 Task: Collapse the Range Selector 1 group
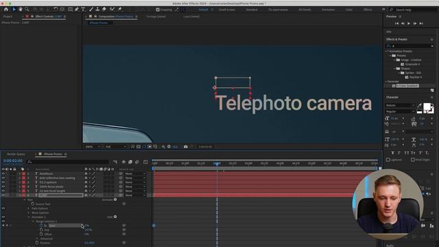[33, 221]
